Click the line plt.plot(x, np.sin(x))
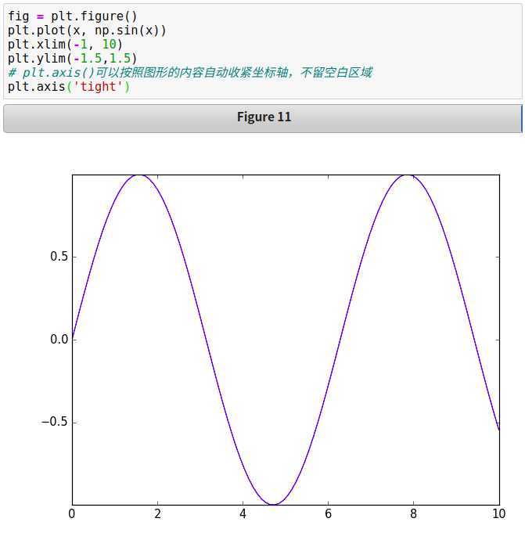This screenshot has width=525, height=540. 87,31
